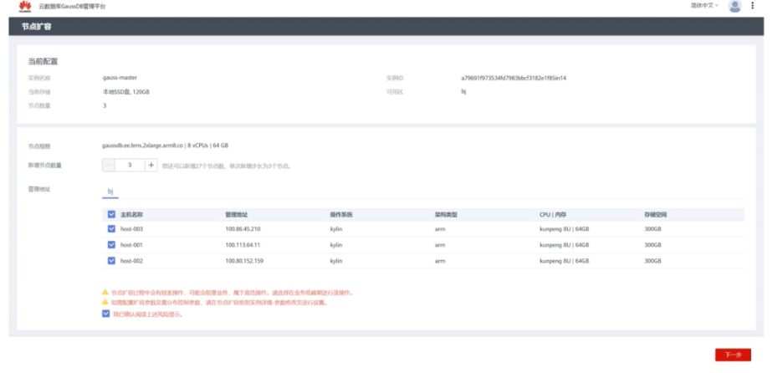Click the 当前配置 section heading
783x373 pixels.
coord(43,62)
